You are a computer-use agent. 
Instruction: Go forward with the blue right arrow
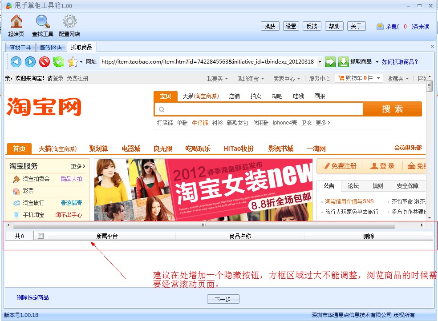coord(30,62)
